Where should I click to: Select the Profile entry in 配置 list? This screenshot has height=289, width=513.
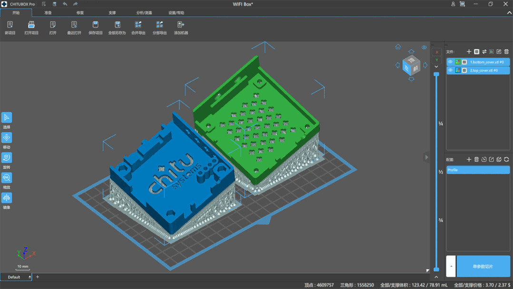point(478,170)
